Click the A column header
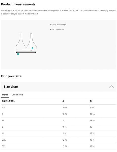117x152 pixels. (x=63, y=101)
